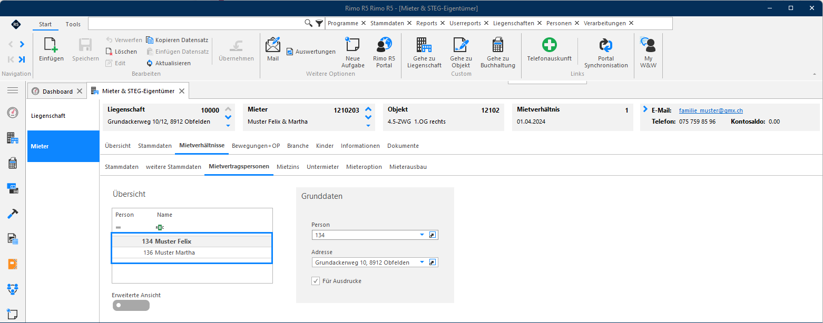
Task: Select row 136 Muster Martha
Action: pyautogui.click(x=192, y=253)
